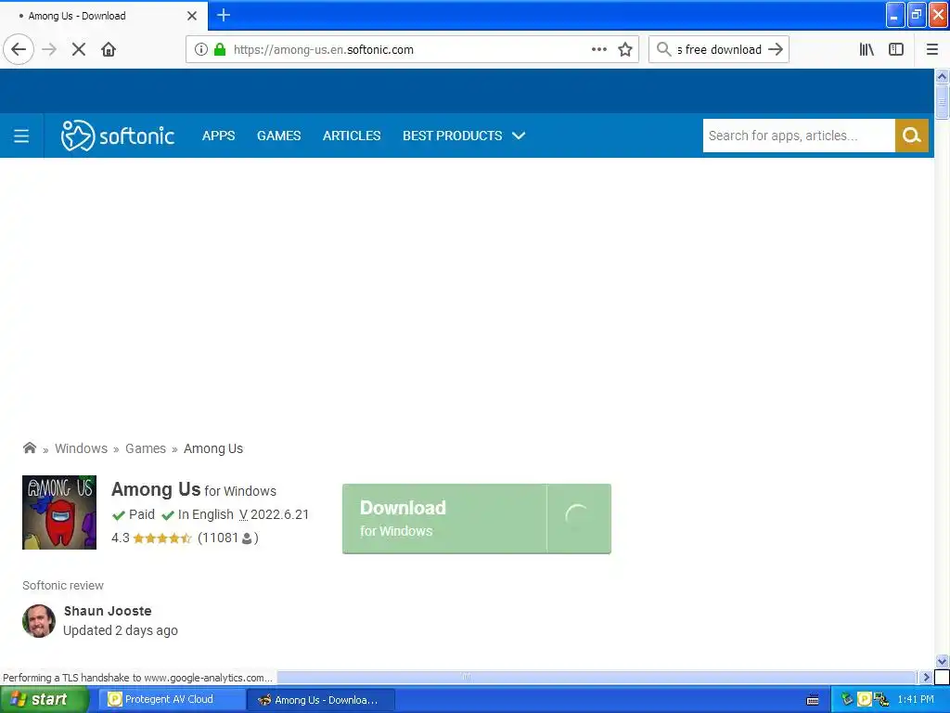Screen dimensions: 950x713
Task: Focus the browser search box text
Action: pos(719,50)
